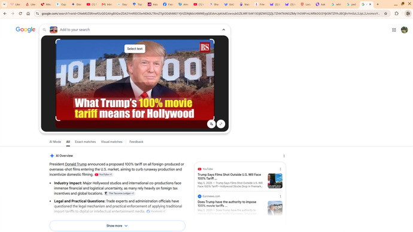Close the active Google tab
Image resolution: width=413 pixels, height=232 pixels.
click(370, 4)
